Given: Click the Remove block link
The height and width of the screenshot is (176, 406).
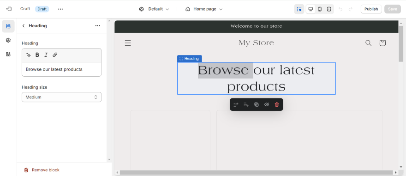Looking at the screenshot, I should click(x=42, y=170).
